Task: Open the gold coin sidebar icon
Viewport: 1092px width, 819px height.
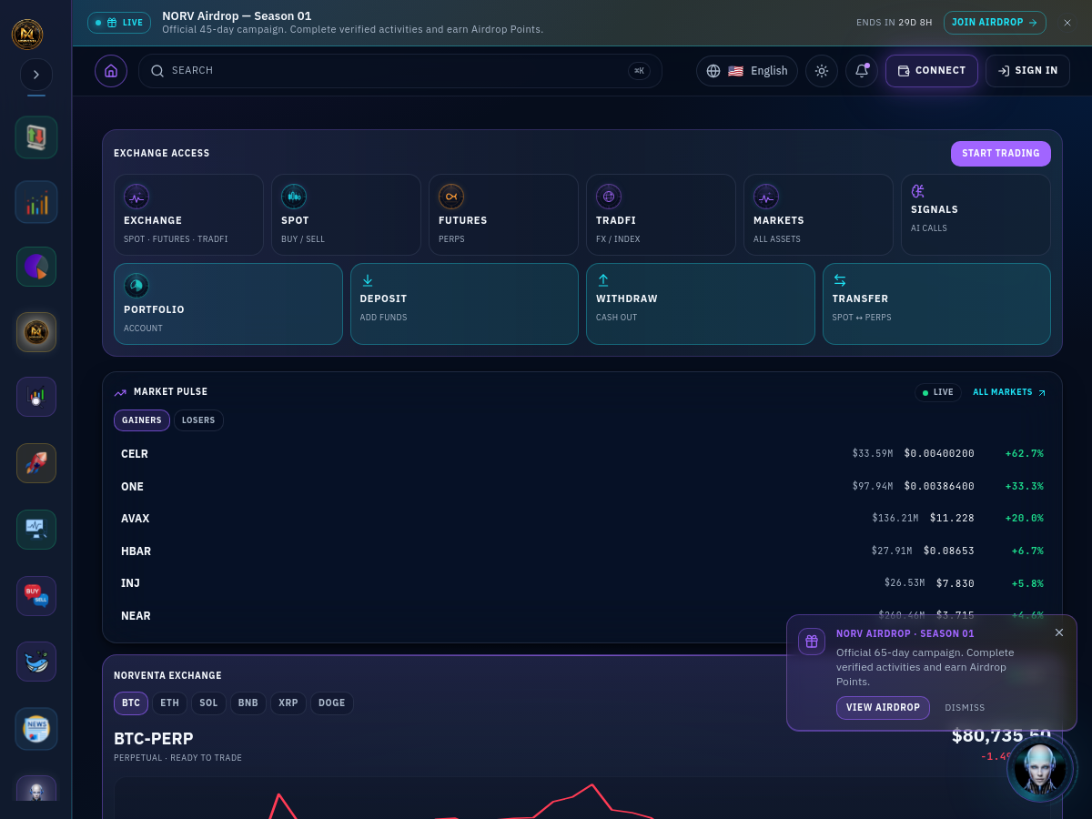Action: (36, 332)
